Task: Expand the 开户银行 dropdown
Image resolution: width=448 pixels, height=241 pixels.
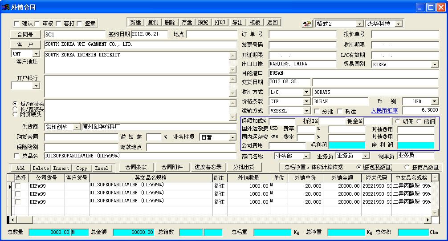Action: point(36,86)
